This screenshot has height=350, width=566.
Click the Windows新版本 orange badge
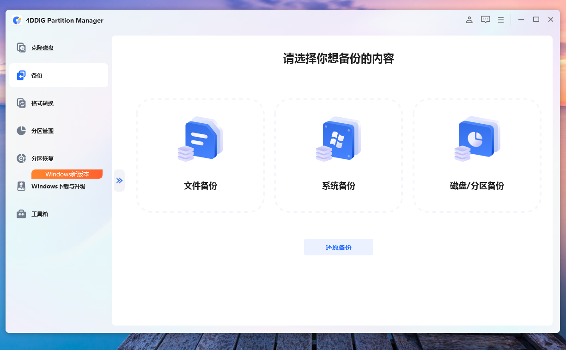pos(67,174)
